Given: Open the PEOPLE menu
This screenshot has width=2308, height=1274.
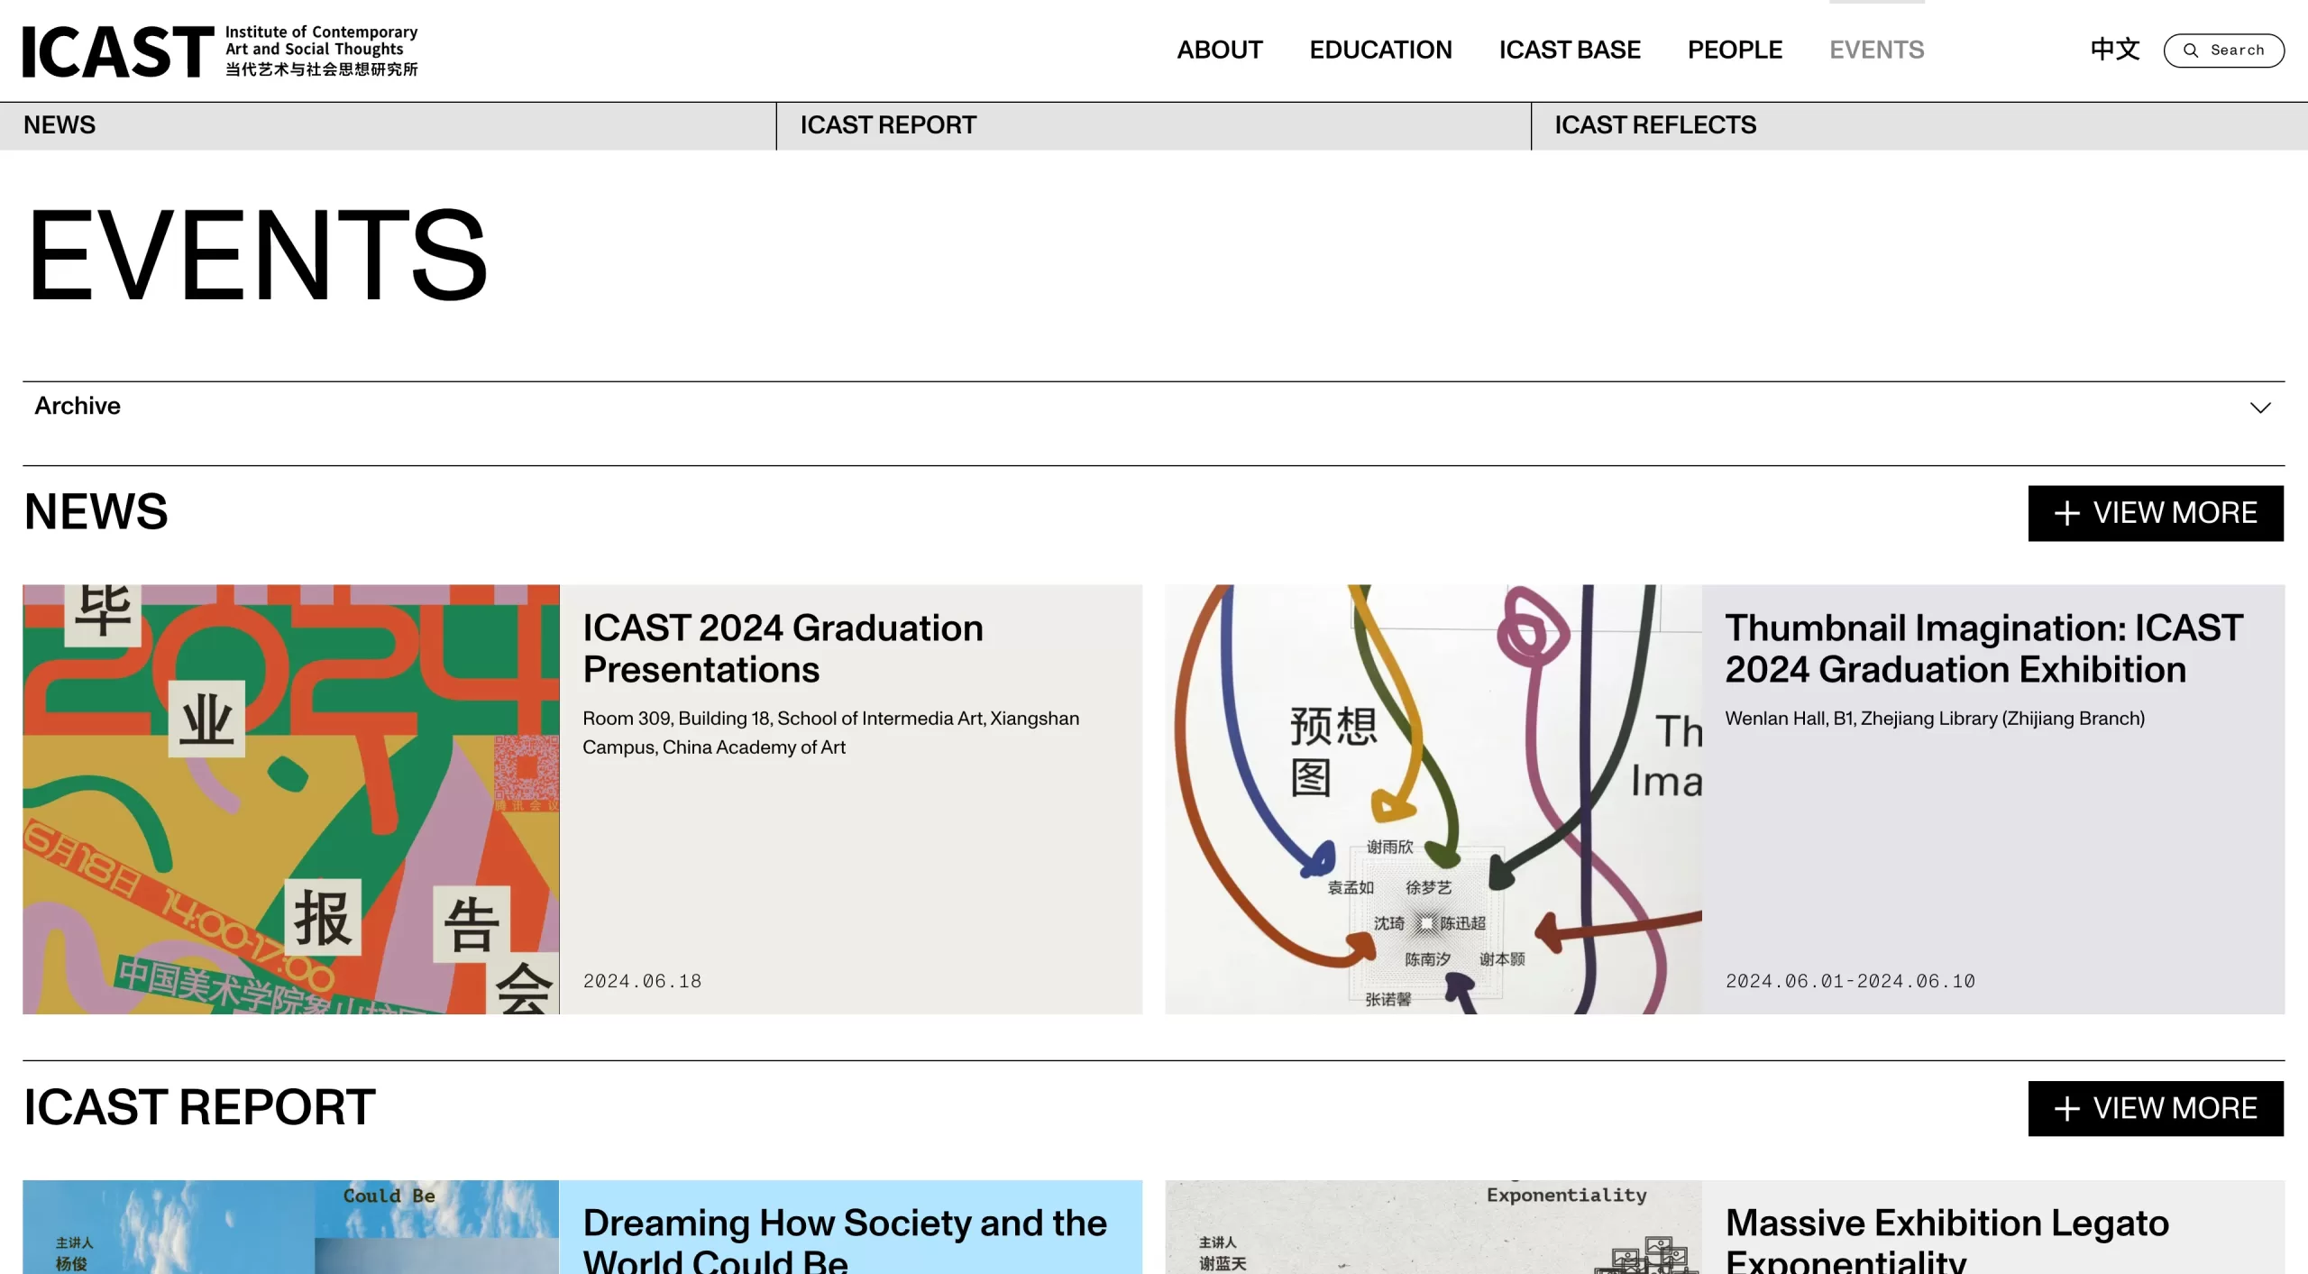Looking at the screenshot, I should [1735, 50].
